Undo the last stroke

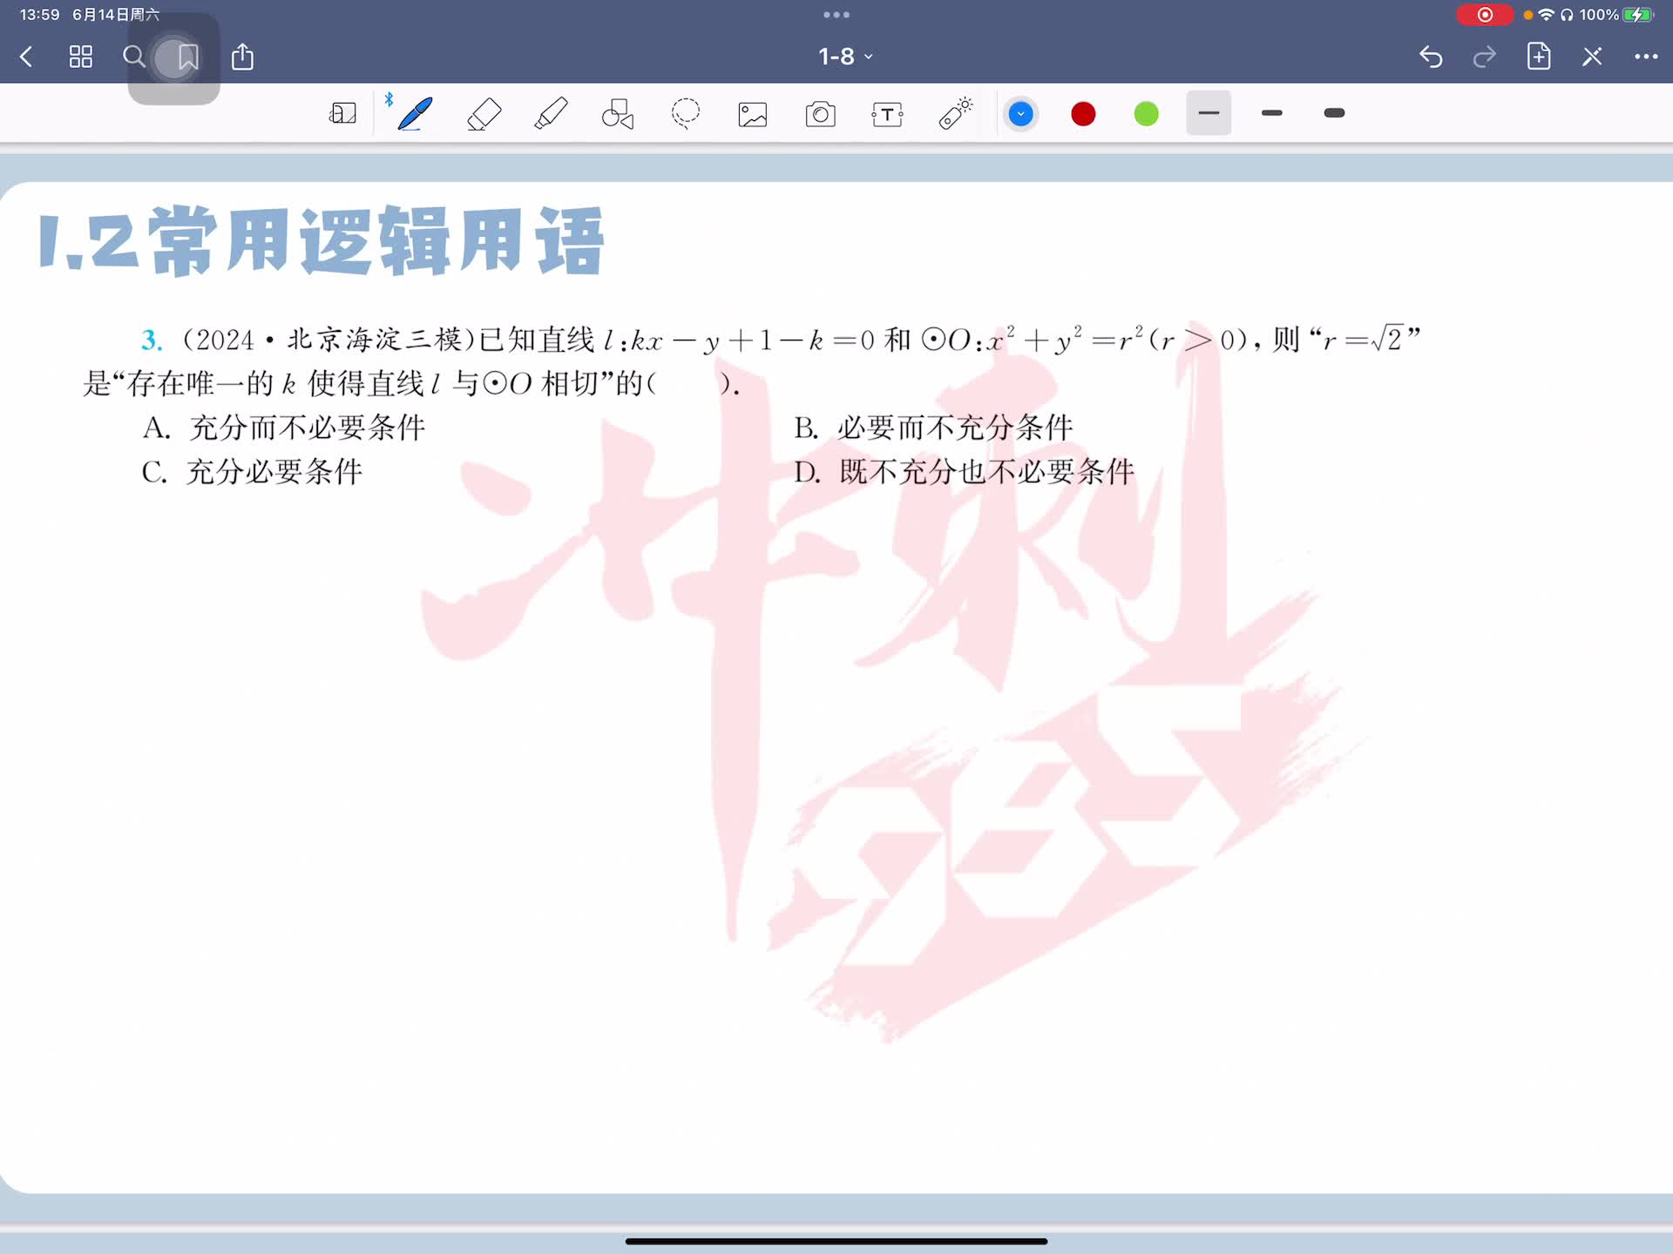pyautogui.click(x=1431, y=57)
